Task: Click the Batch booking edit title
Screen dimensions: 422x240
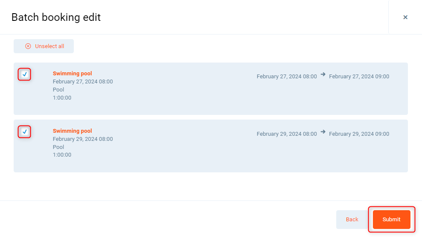Action: 56,17
